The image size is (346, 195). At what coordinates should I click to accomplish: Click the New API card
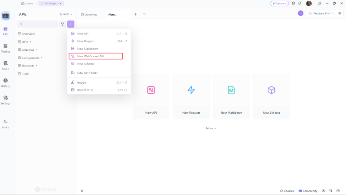pyautogui.click(x=151, y=96)
